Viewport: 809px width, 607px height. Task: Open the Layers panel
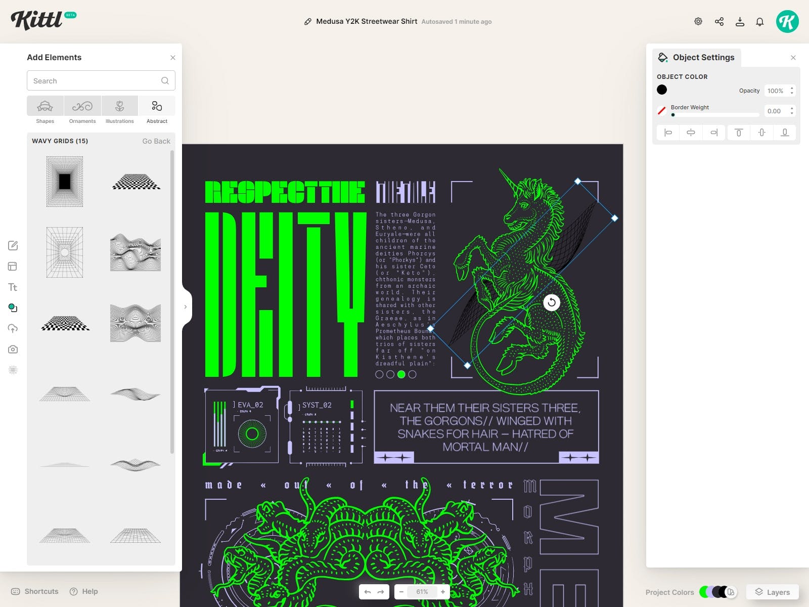point(773,592)
